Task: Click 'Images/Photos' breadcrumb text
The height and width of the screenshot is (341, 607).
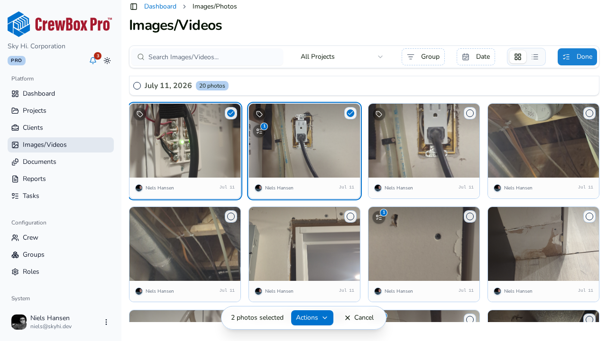Action: 215,7
